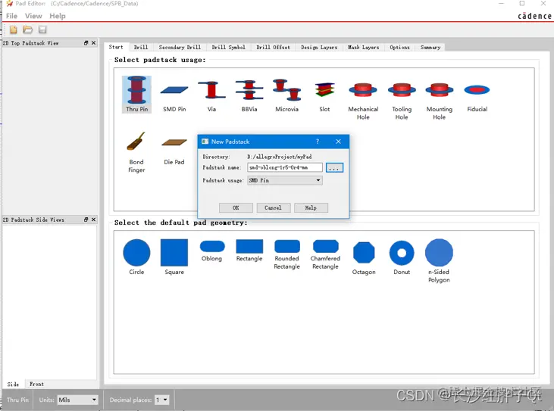The width and height of the screenshot is (554, 411).
Task: Close the 2D Padstack Side Views panel
Action: [94, 220]
